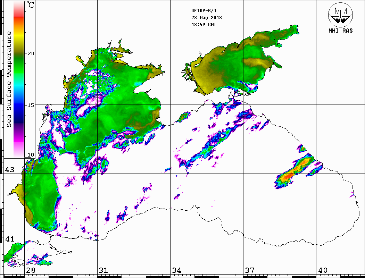Click the '28 May 2018' date text
This screenshot has height=278, width=365.
(x=207, y=18)
